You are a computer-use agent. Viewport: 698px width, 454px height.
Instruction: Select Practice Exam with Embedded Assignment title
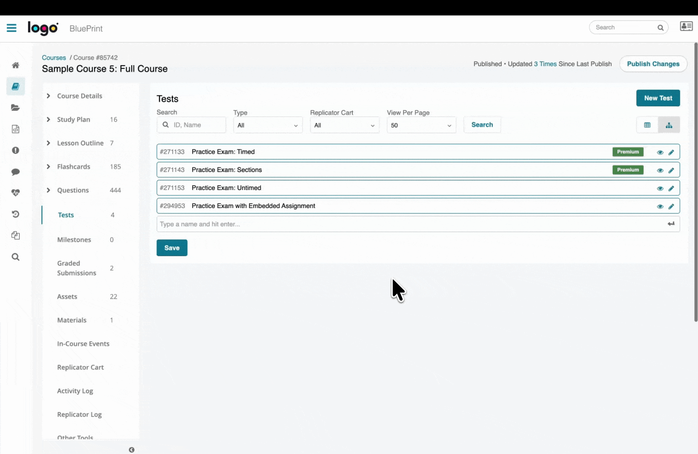click(x=254, y=206)
